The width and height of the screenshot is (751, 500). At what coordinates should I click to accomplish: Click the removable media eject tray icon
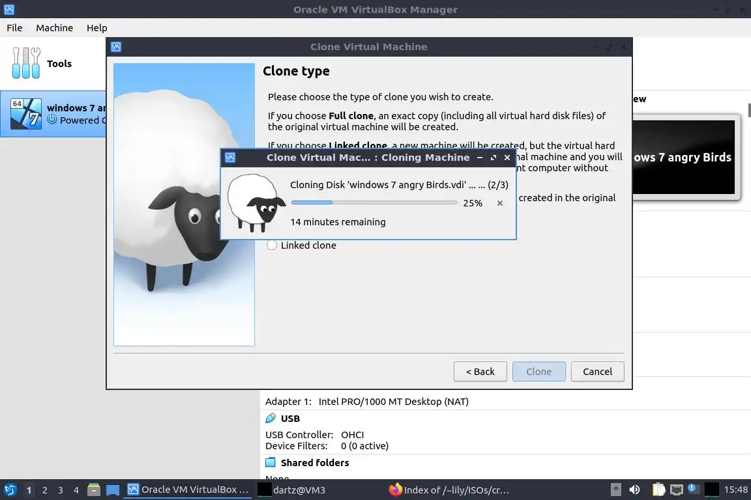pyautogui.click(x=616, y=490)
